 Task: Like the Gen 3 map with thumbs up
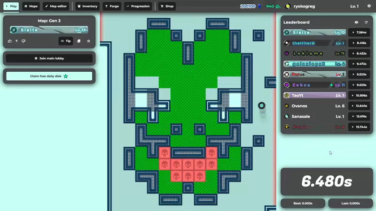10,41
